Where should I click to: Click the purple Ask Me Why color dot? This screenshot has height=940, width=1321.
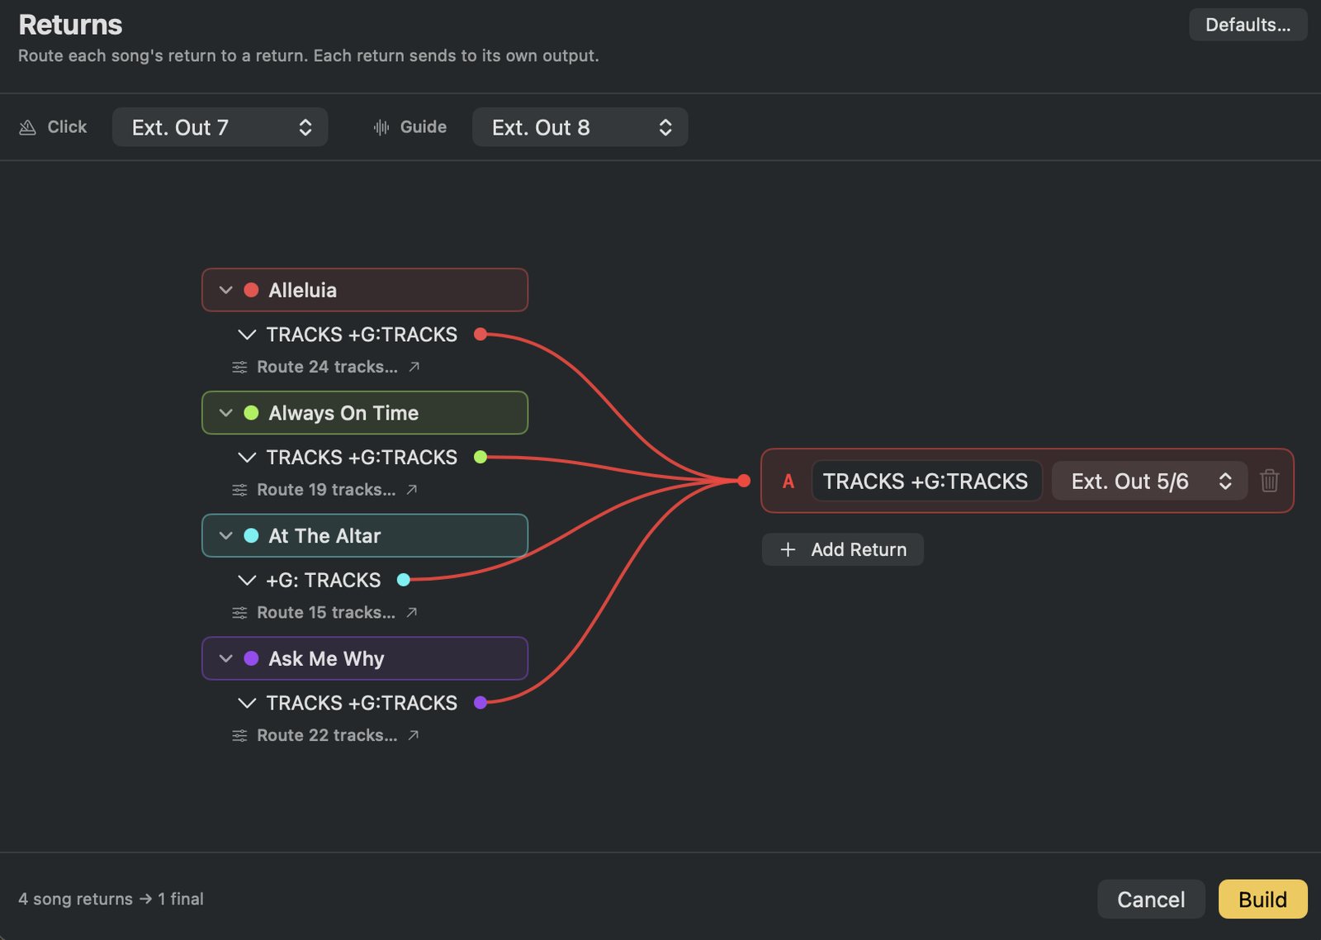point(251,658)
